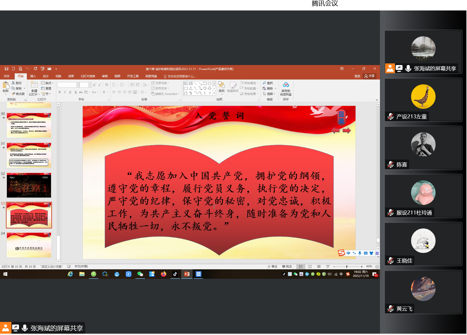Switch to Slide Sorter view icon
The height and width of the screenshot is (335, 467).
tap(310, 267)
